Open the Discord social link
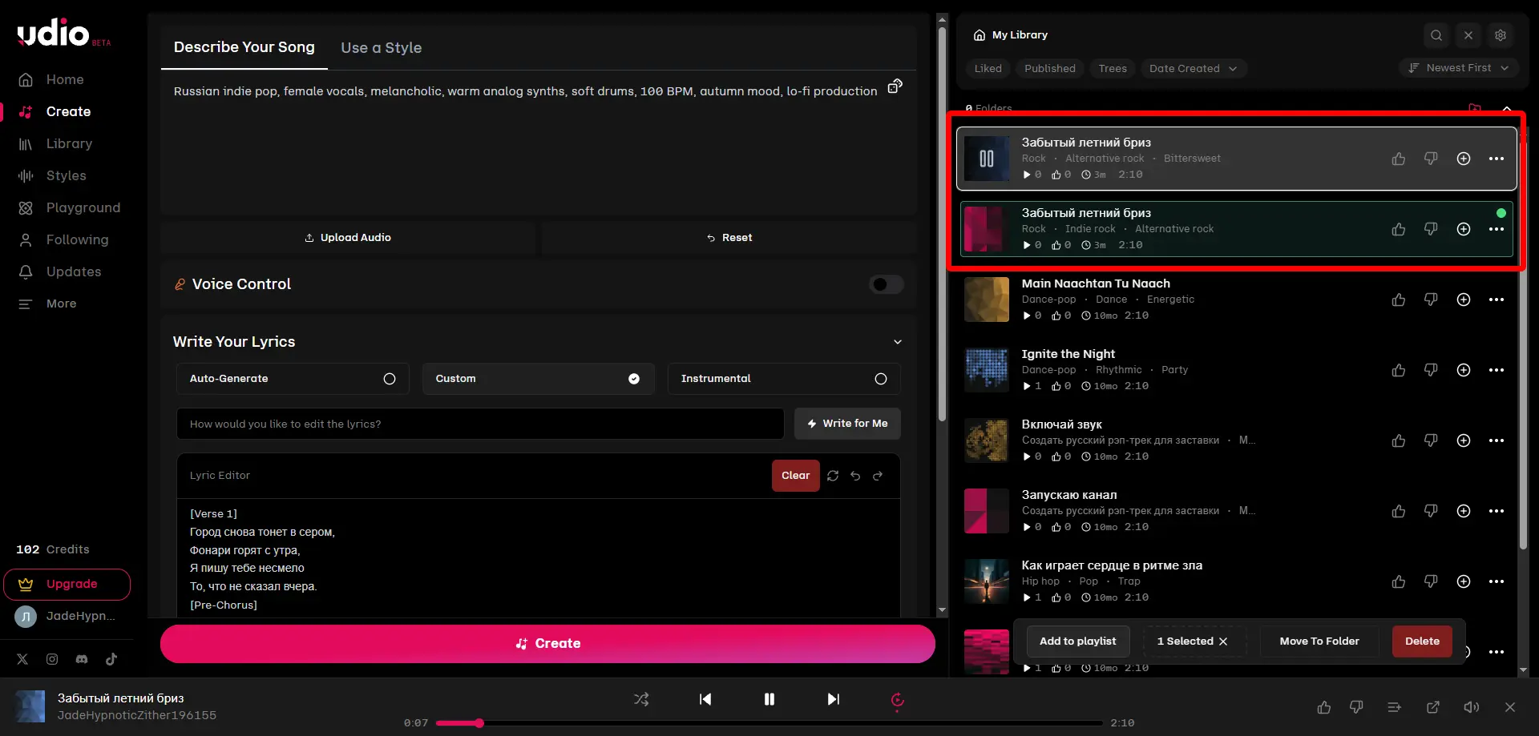The image size is (1539, 736). (x=82, y=659)
